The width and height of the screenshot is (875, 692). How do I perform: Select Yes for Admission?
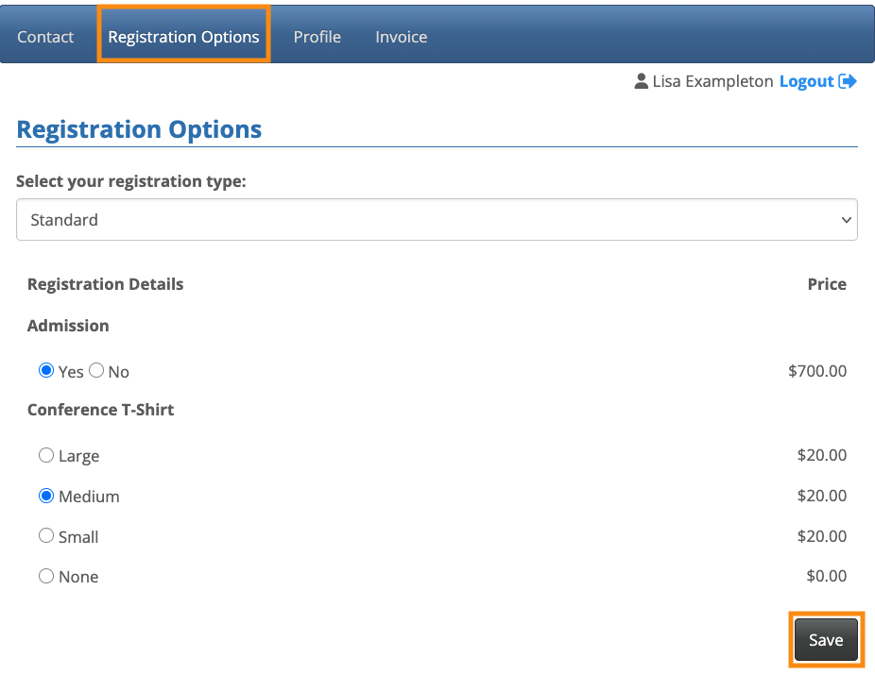[46, 371]
